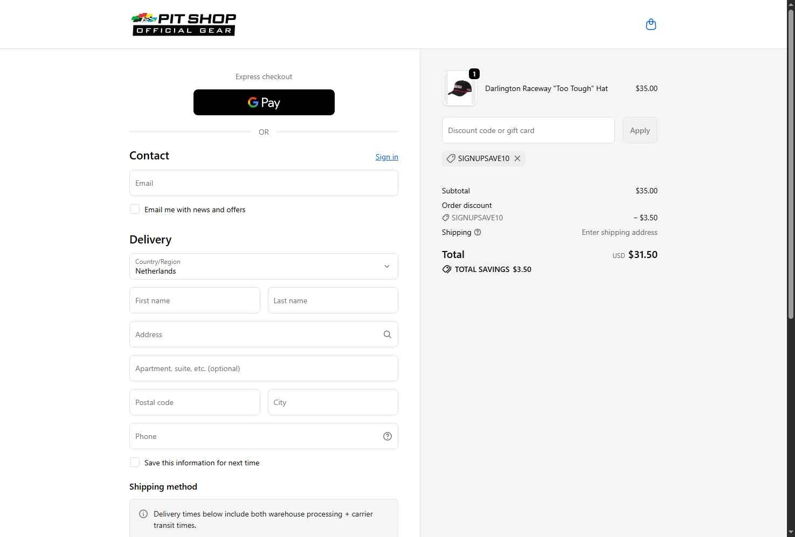
Task: Apply the discount code
Action: (640, 130)
